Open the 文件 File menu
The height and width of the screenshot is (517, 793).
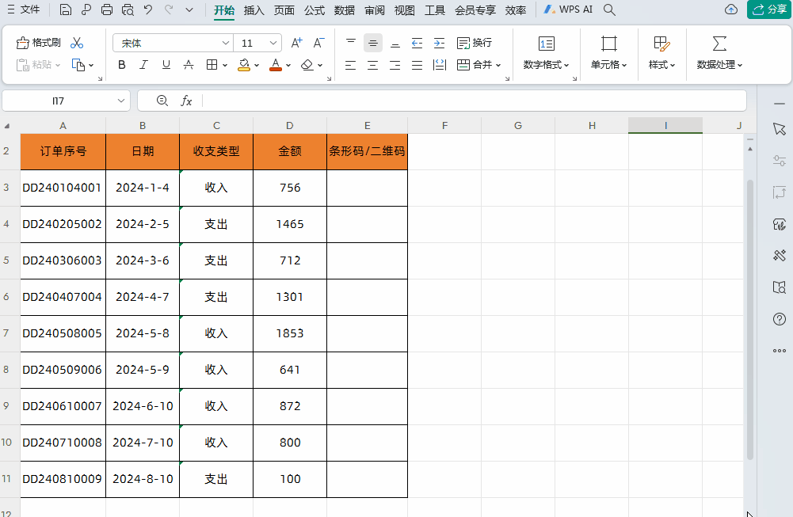(x=24, y=10)
